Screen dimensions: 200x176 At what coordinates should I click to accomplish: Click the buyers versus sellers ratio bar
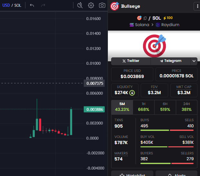(x=167, y=163)
